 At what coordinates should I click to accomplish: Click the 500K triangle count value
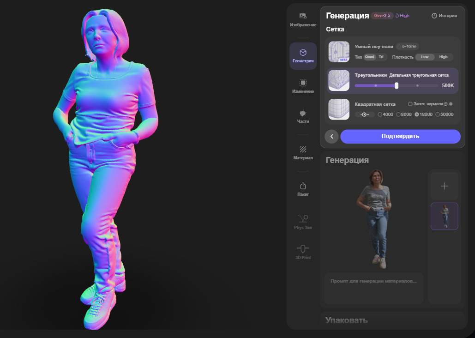[x=448, y=85]
